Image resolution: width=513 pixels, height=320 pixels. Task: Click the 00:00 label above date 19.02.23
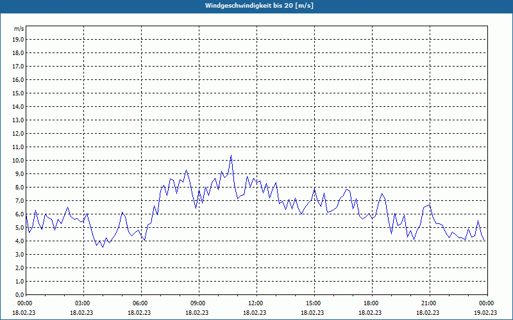487,303
